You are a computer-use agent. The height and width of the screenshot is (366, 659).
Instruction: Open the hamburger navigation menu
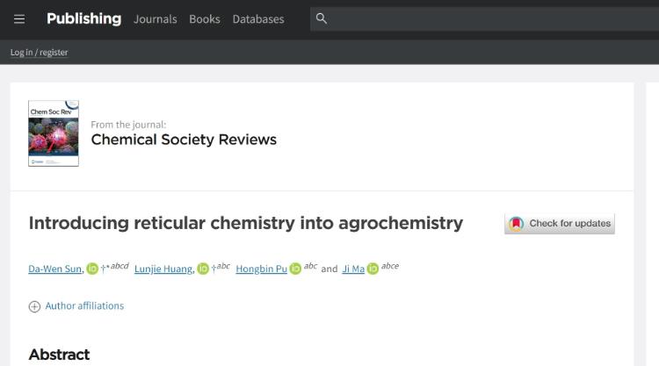coord(19,19)
